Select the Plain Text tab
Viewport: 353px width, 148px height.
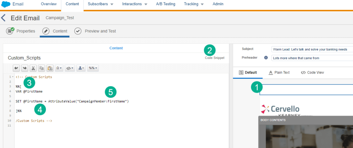coord(279,72)
